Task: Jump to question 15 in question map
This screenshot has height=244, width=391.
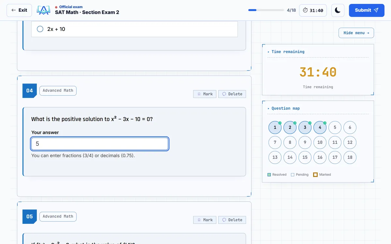Action: (305, 157)
